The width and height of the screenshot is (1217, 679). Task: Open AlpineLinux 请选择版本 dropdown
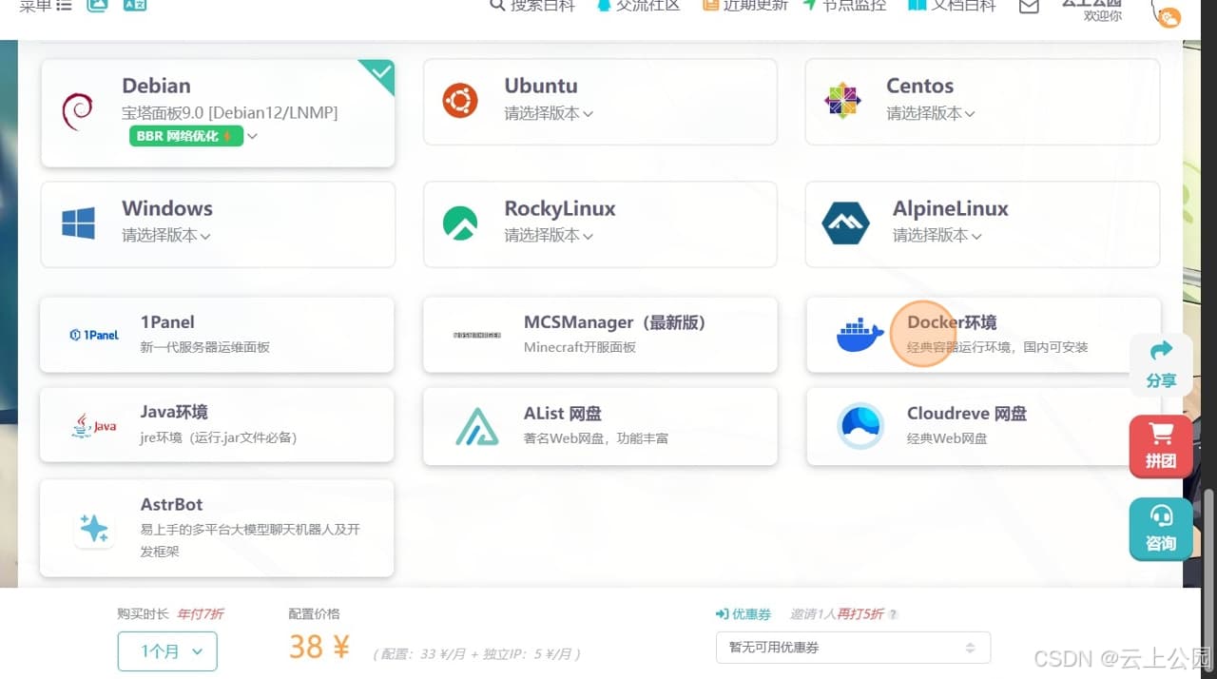point(937,235)
